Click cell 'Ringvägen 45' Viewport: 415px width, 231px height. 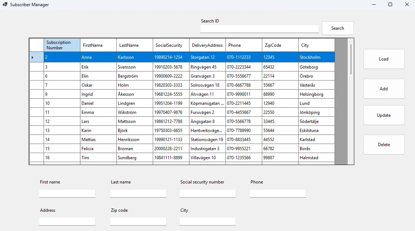[x=207, y=67]
